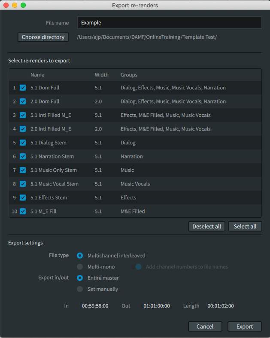Click the File name input field
The image size is (270, 338).
coord(169,22)
